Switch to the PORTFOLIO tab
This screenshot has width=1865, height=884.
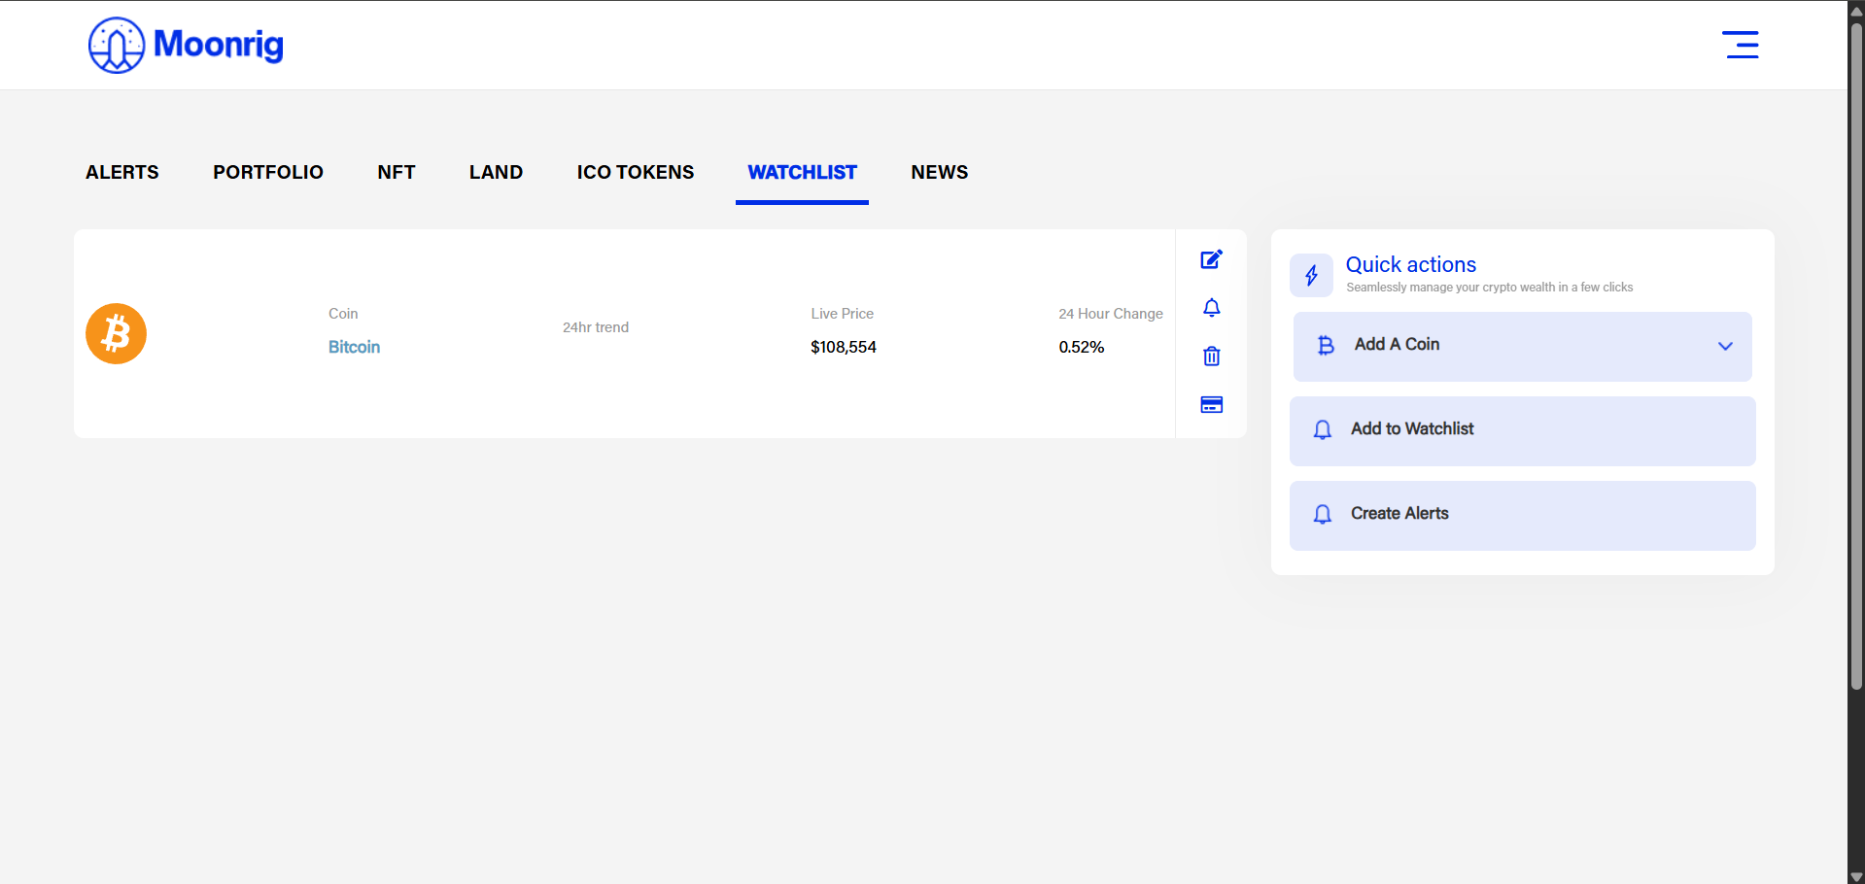click(268, 172)
